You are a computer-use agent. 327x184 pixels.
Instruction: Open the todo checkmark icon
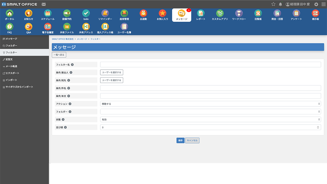(86, 13)
